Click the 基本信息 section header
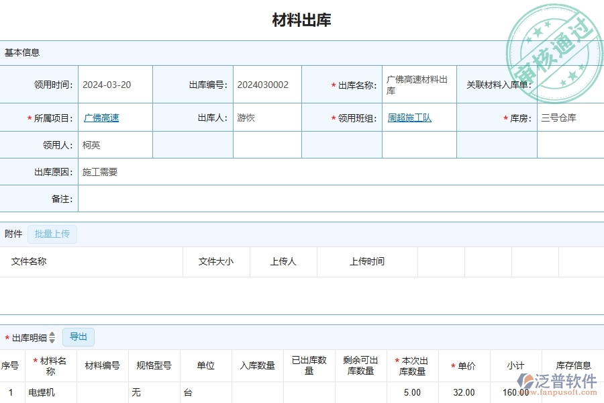604x403 pixels. click(x=21, y=53)
